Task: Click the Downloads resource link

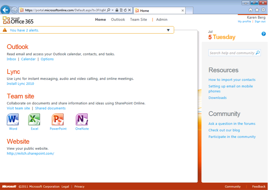Action: coord(217,98)
